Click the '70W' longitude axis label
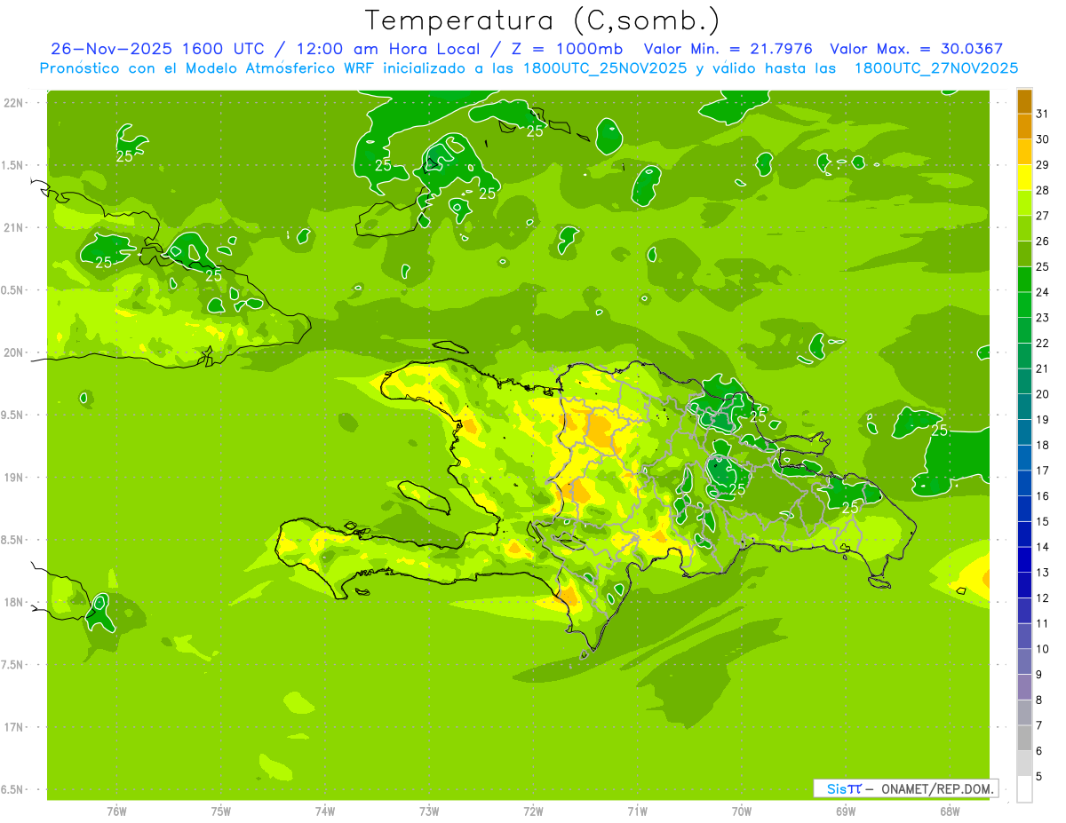1066x823 pixels. pyautogui.click(x=741, y=811)
